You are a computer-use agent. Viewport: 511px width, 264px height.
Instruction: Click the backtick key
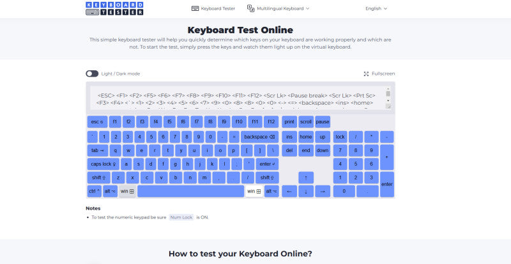[x=92, y=137]
